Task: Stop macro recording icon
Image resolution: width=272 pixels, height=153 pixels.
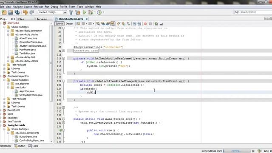Action: pyautogui.click(x=150, y=24)
